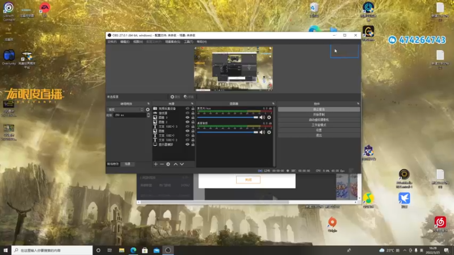Move the selected source down with arrow
Screen dimensions: 454x255
pyautogui.click(x=182, y=164)
